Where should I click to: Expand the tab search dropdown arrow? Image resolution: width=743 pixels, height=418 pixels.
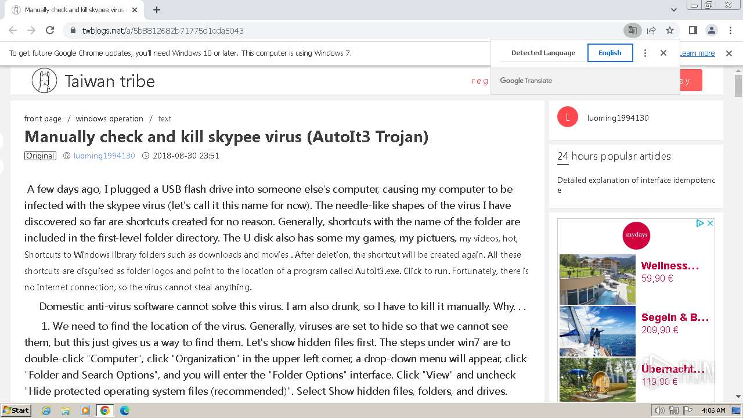click(x=673, y=10)
